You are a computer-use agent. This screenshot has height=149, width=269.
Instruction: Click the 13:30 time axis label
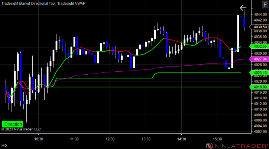coord(146,139)
